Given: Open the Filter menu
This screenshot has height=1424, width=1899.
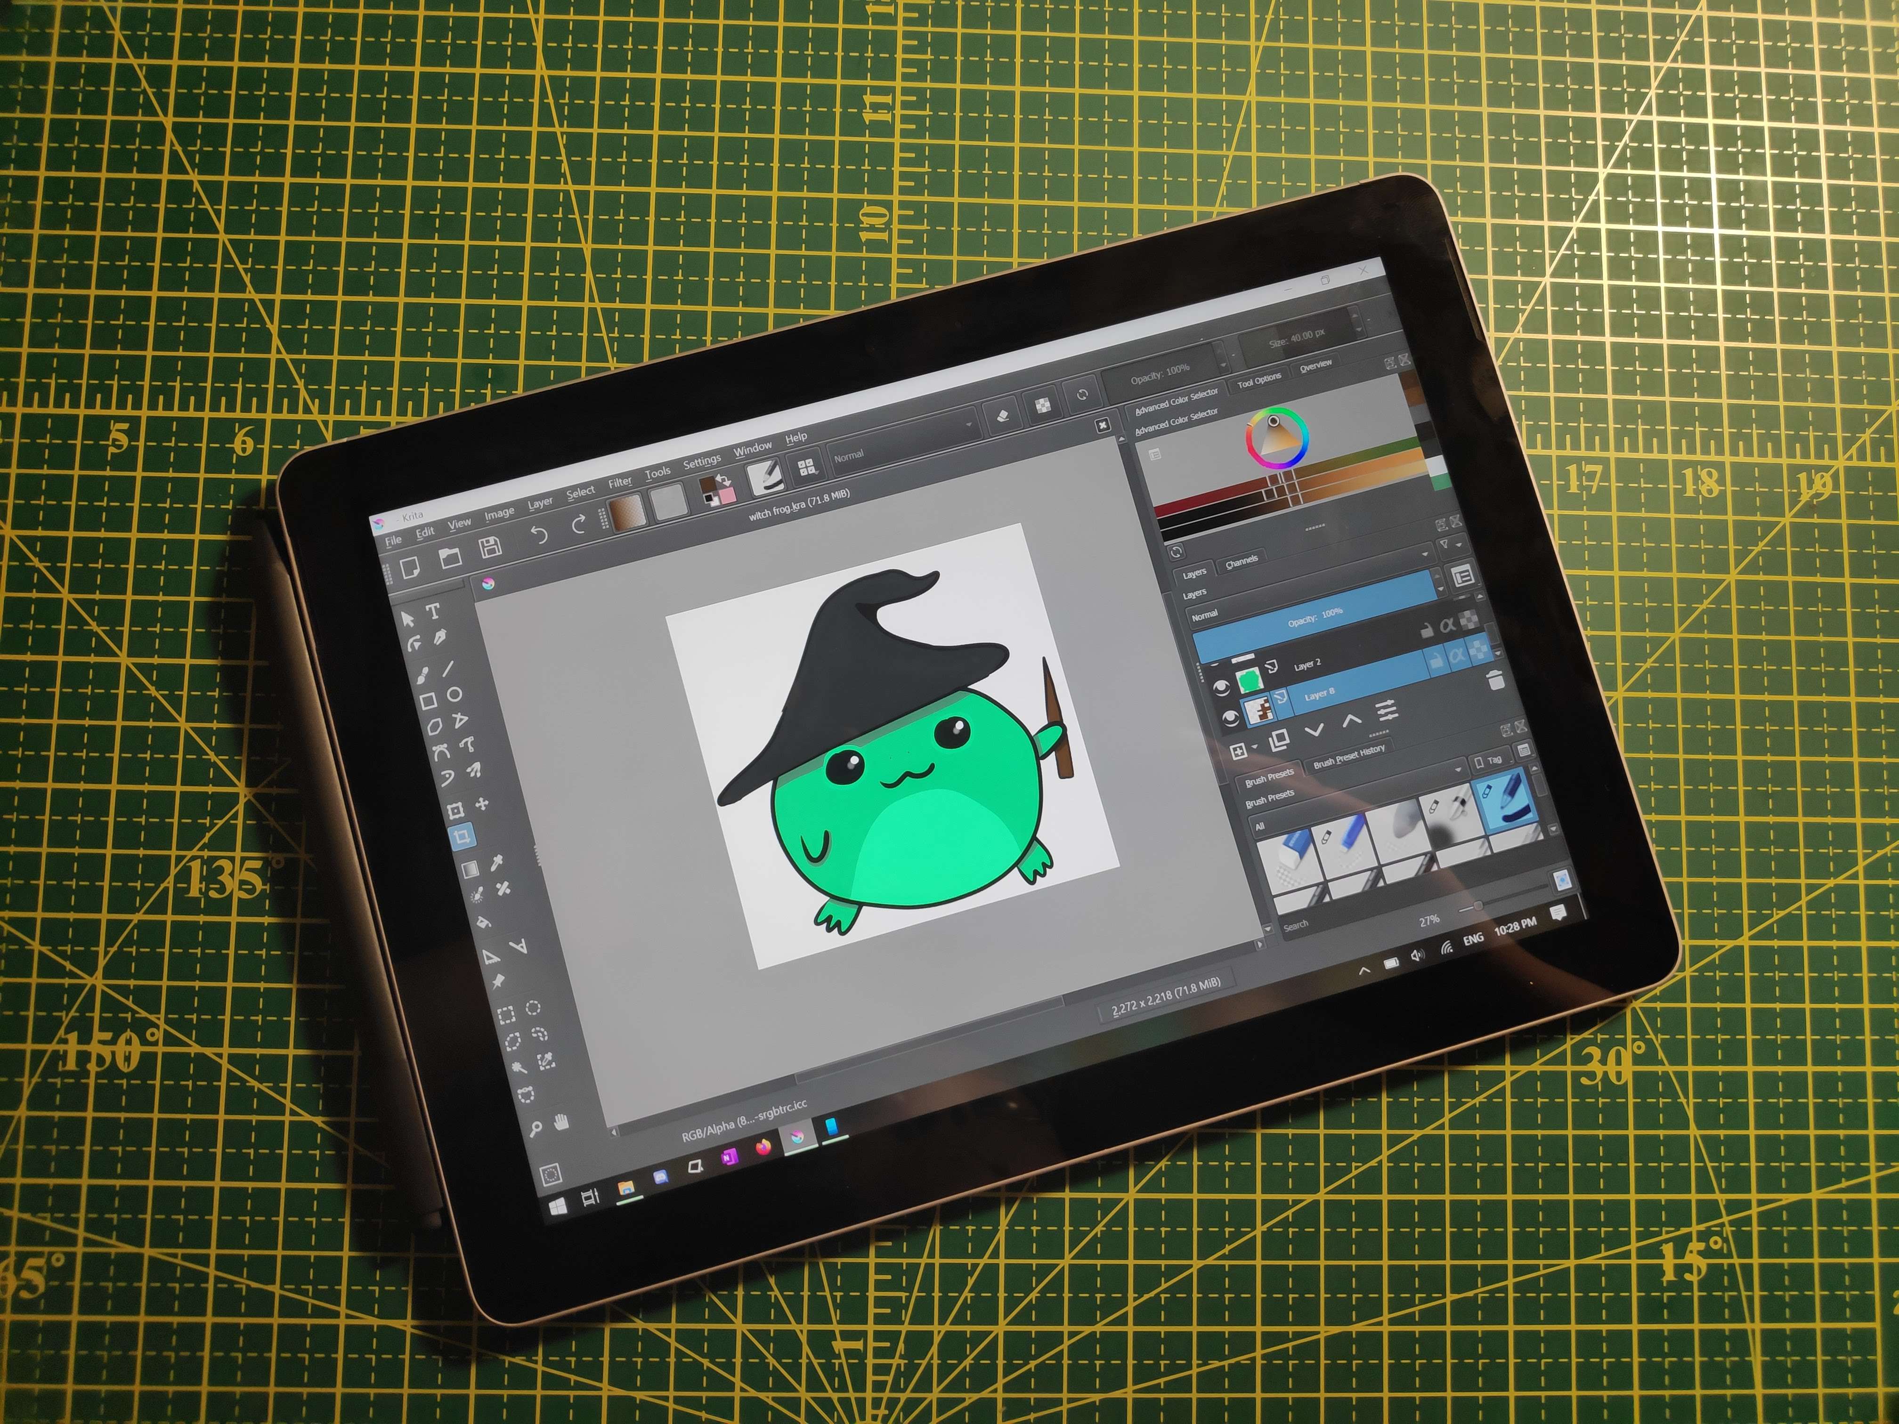Looking at the screenshot, I should coord(620,482).
